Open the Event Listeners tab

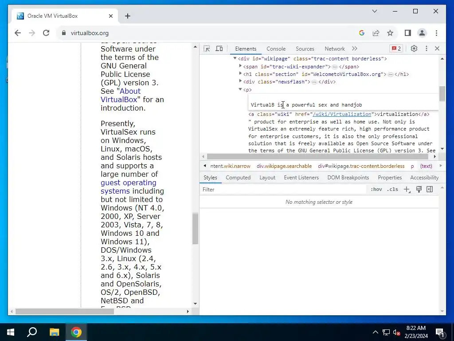click(x=301, y=178)
